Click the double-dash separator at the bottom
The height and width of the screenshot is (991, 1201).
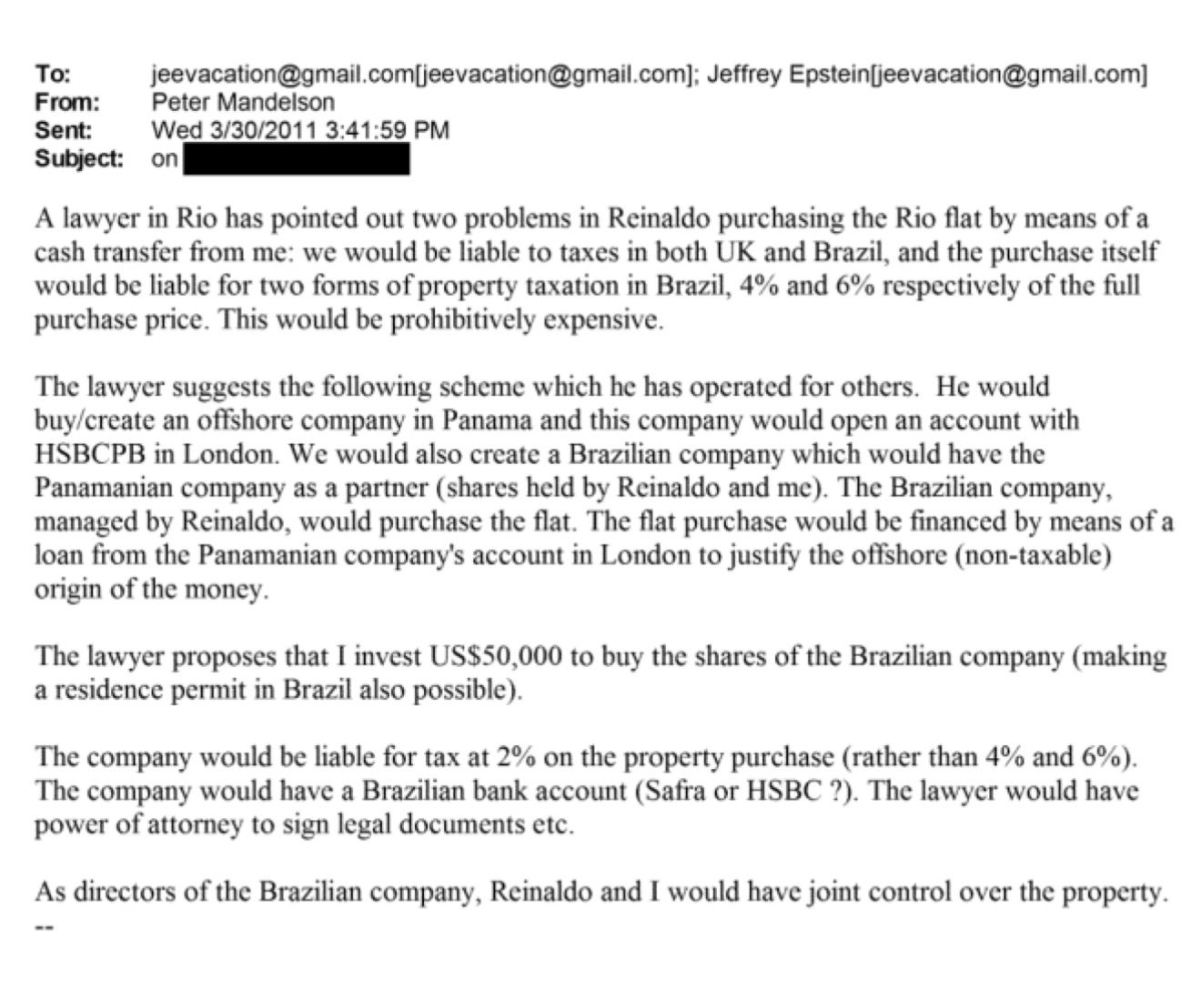45,928
